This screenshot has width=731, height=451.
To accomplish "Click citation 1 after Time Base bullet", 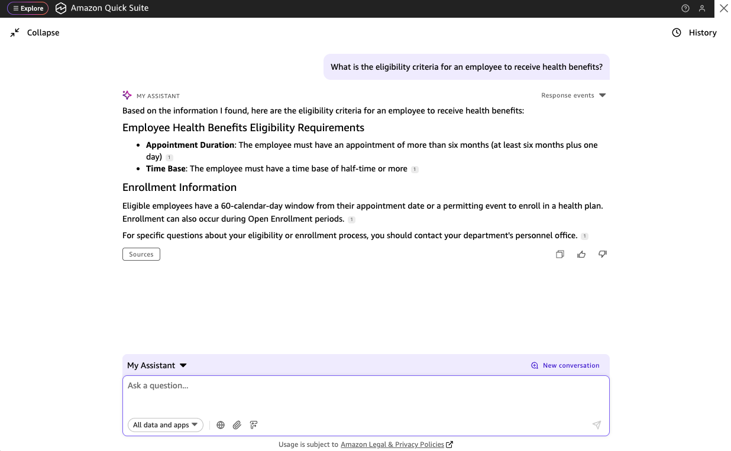I will (415, 170).
